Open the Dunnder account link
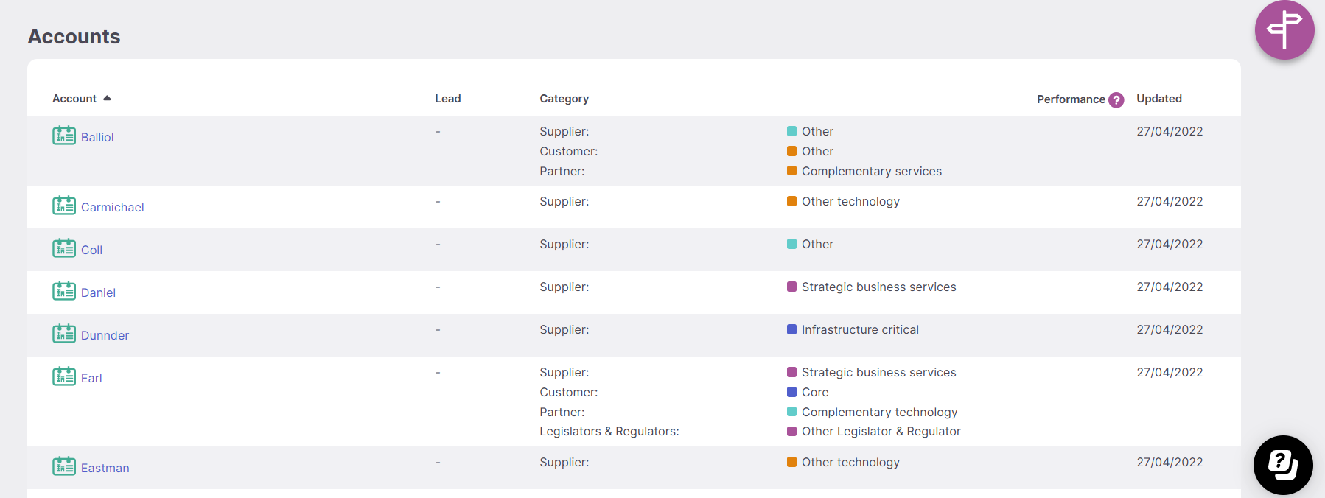The height and width of the screenshot is (498, 1325). click(105, 335)
